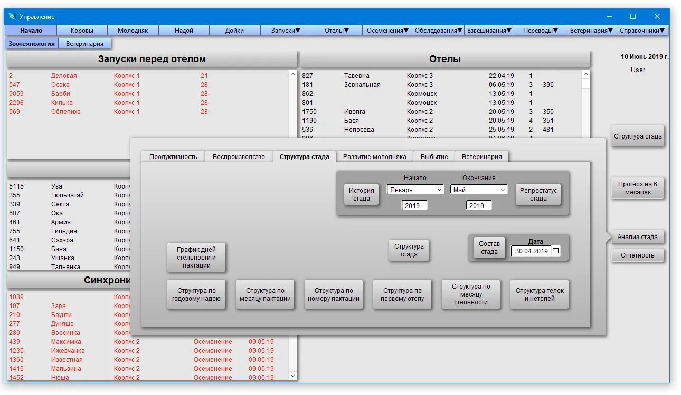Select row 827 Таверна in Отелы
681x395 pixels.
pos(440,76)
